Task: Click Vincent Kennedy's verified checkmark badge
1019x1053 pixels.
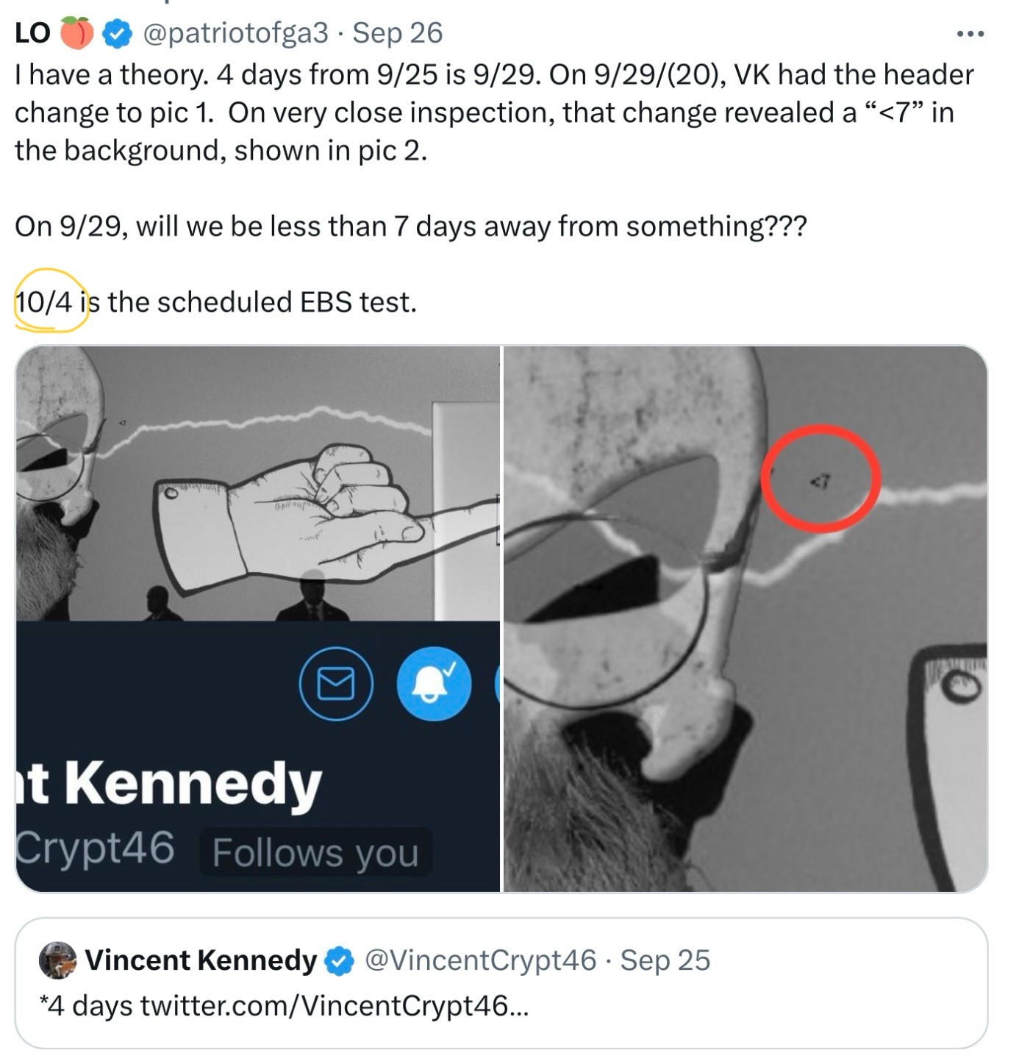Action: pyautogui.click(x=338, y=960)
